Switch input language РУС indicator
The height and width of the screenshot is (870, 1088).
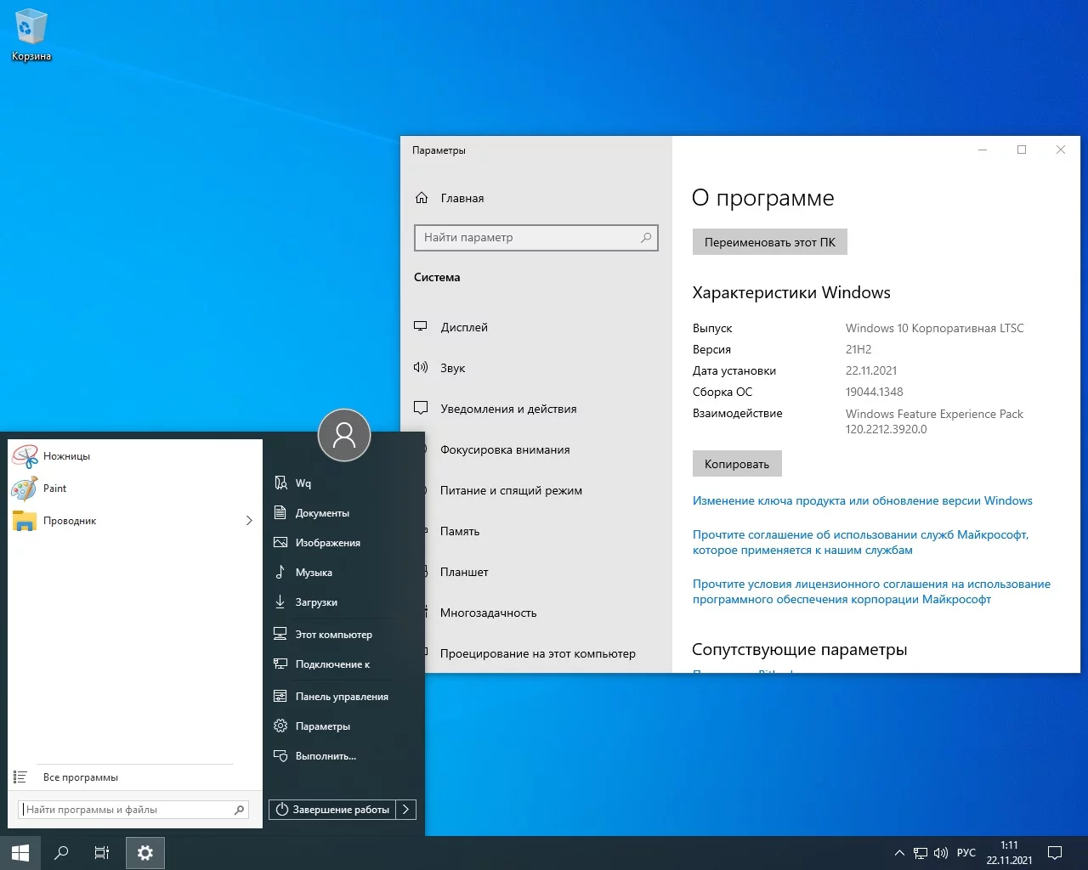[x=966, y=853]
